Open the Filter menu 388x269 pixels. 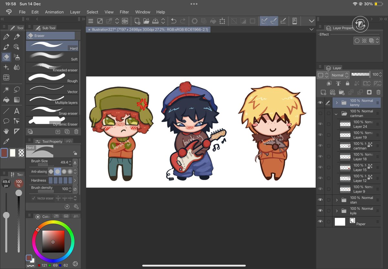(124, 12)
